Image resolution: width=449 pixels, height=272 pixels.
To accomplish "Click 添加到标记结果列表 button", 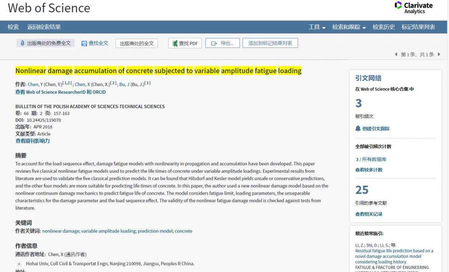I will coord(270,43).
